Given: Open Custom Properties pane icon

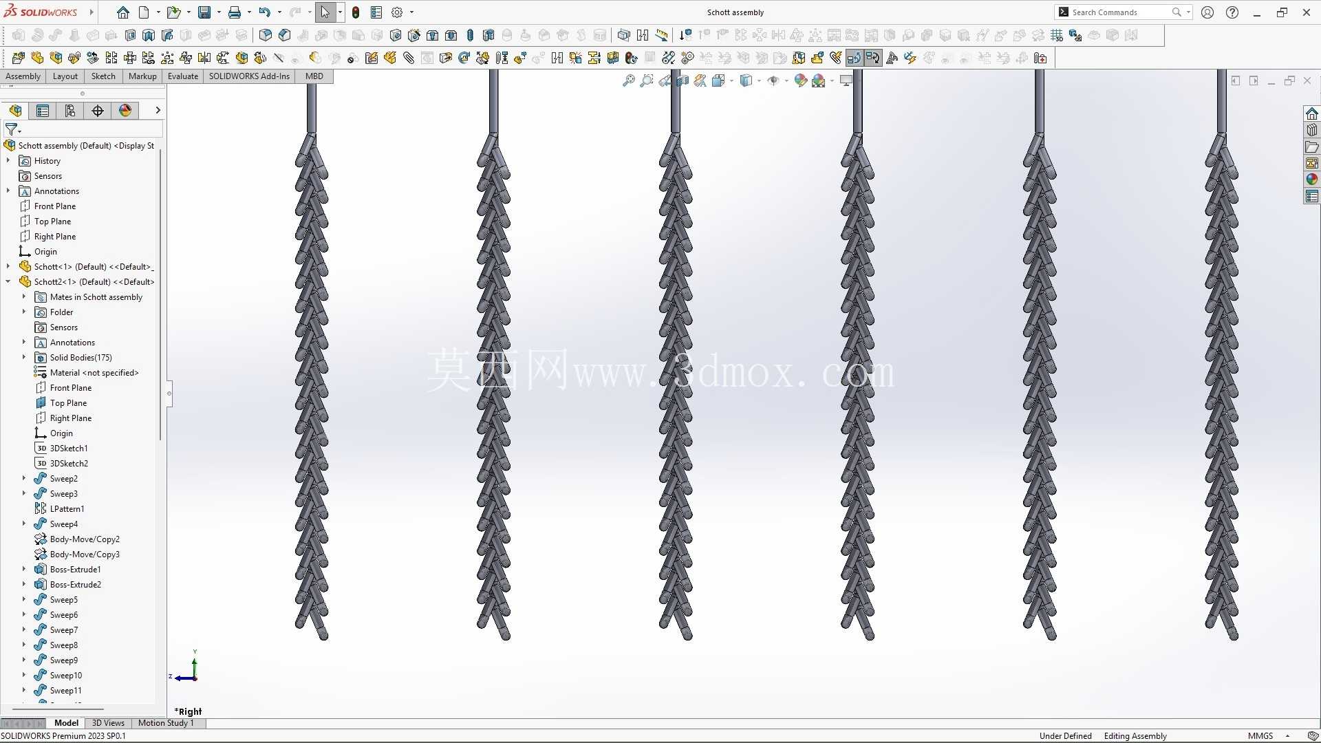Looking at the screenshot, I should 1312,197.
